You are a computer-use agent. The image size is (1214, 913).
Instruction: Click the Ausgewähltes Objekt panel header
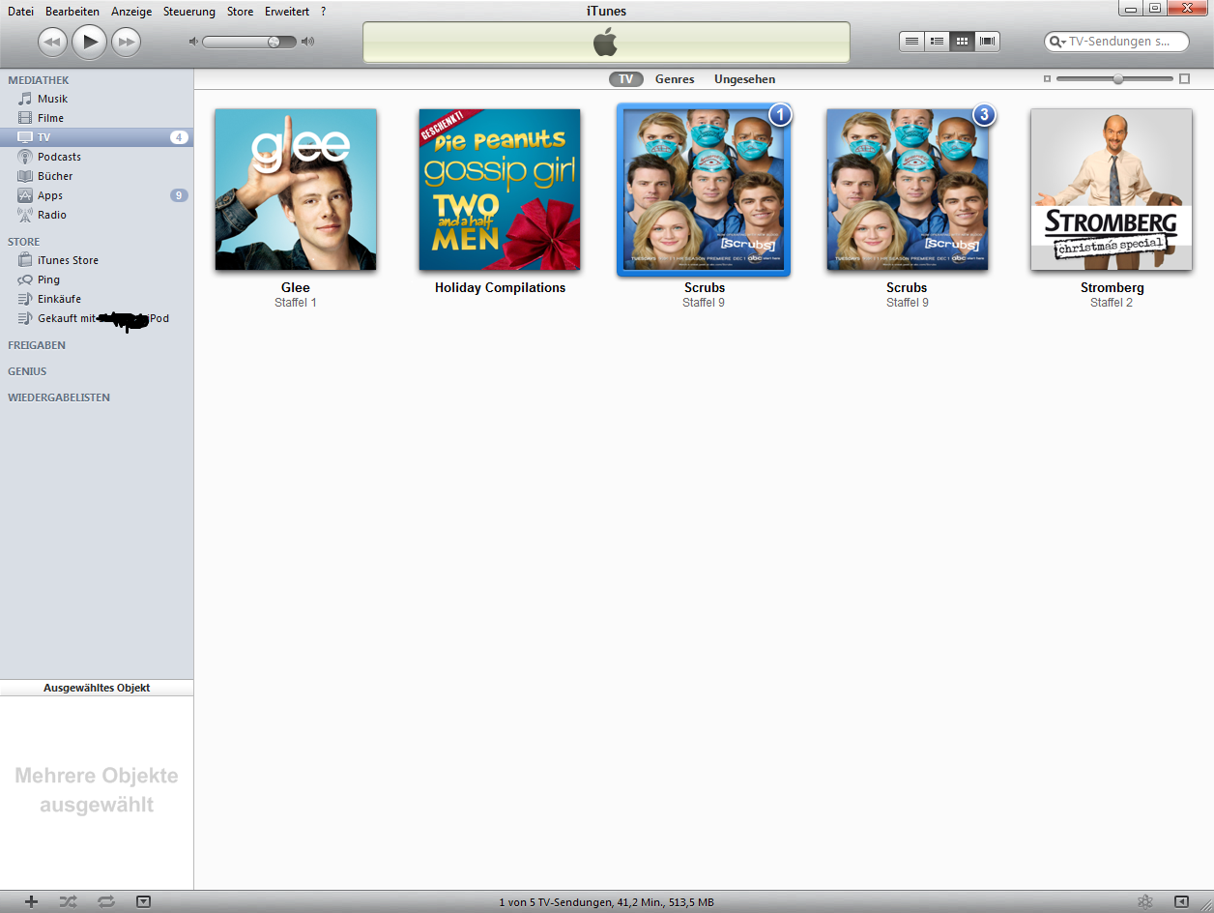point(97,688)
